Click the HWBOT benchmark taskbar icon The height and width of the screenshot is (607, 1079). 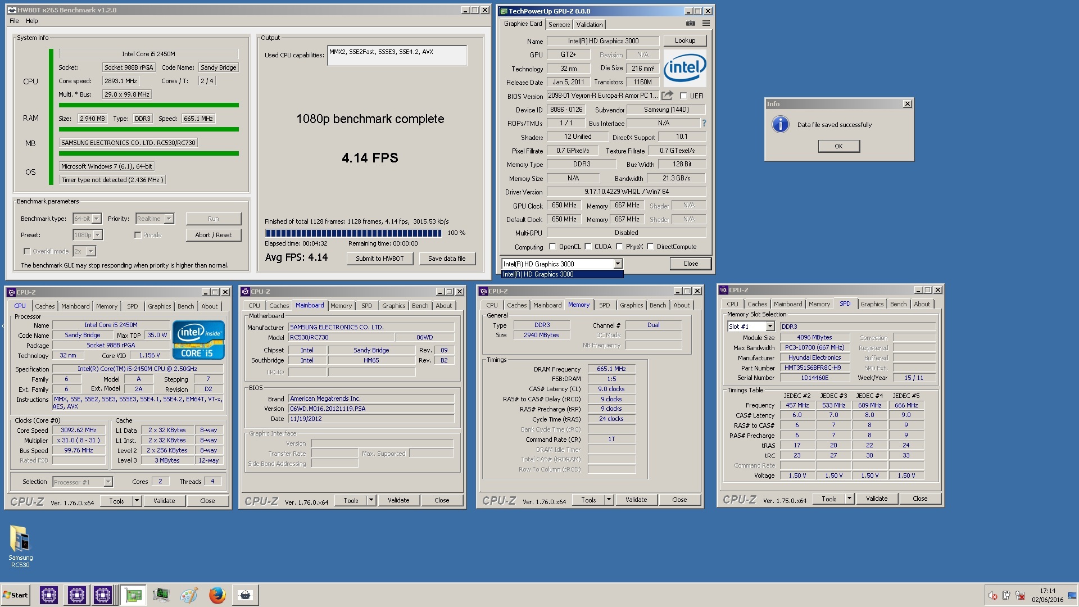click(245, 595)
